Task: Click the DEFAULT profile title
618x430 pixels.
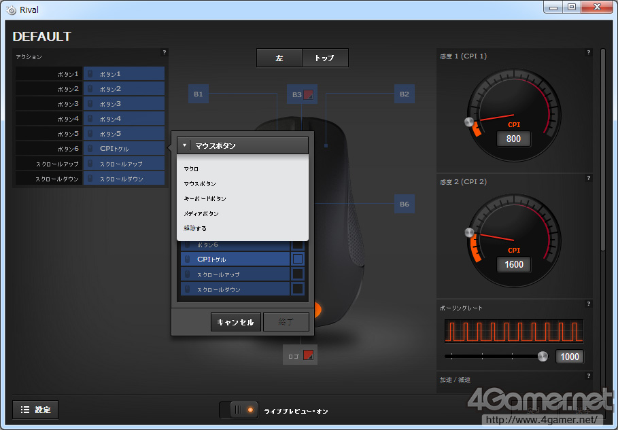Action: pyautogui.click(x=41, y=36)
